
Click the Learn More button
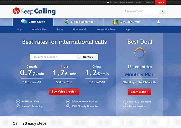[140, 92]
